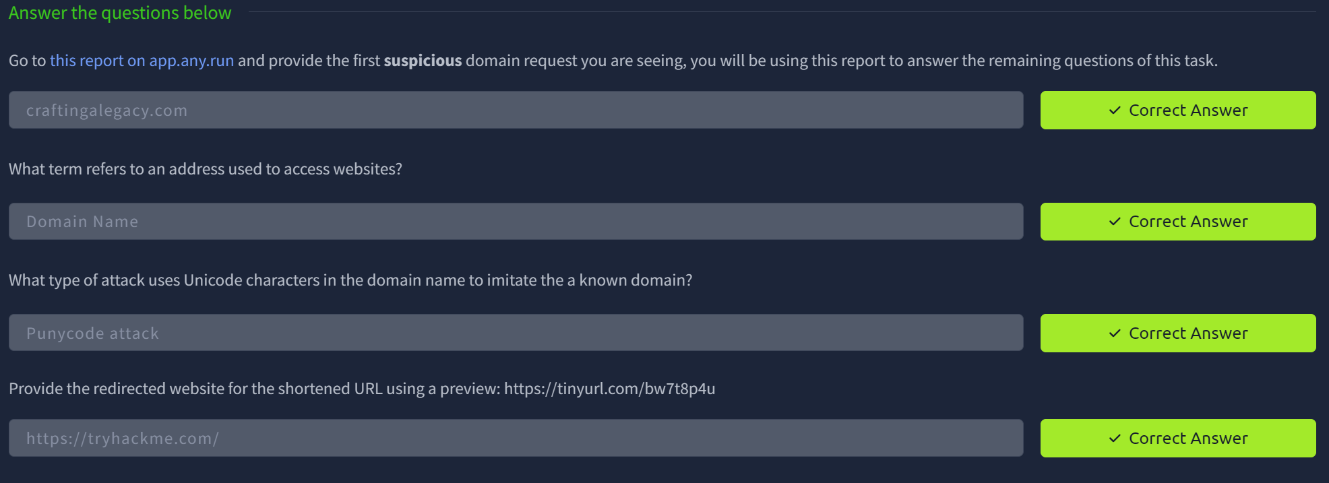Viewport: 1329px width, 483px height.
Task: Click the bold word 'suspicious'
Action: coord(423,61)
